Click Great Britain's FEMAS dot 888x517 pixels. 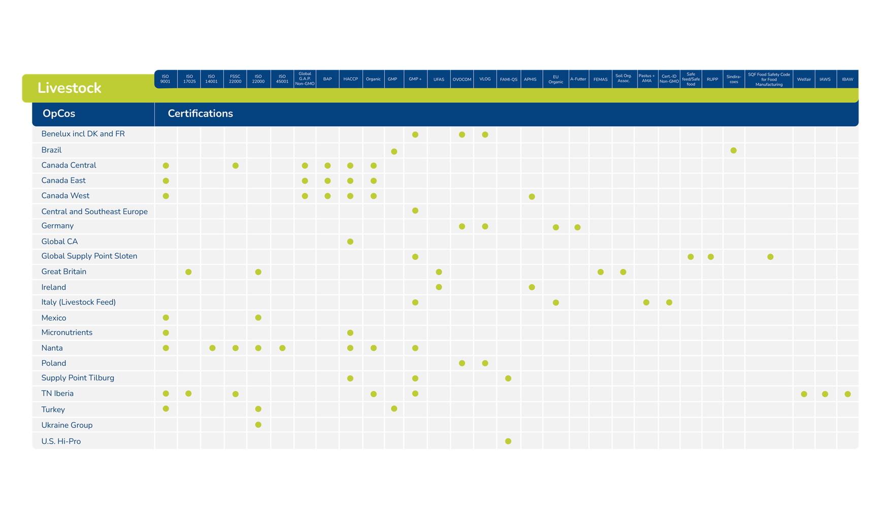601,272
